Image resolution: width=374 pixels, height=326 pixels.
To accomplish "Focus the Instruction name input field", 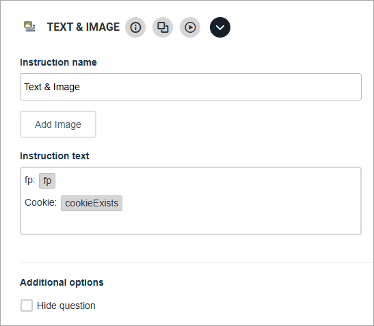I will pyautogui.click(x=191, y=87).
